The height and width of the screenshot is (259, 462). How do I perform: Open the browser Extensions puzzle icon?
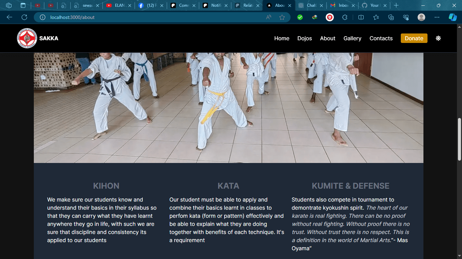pos(345,17)
